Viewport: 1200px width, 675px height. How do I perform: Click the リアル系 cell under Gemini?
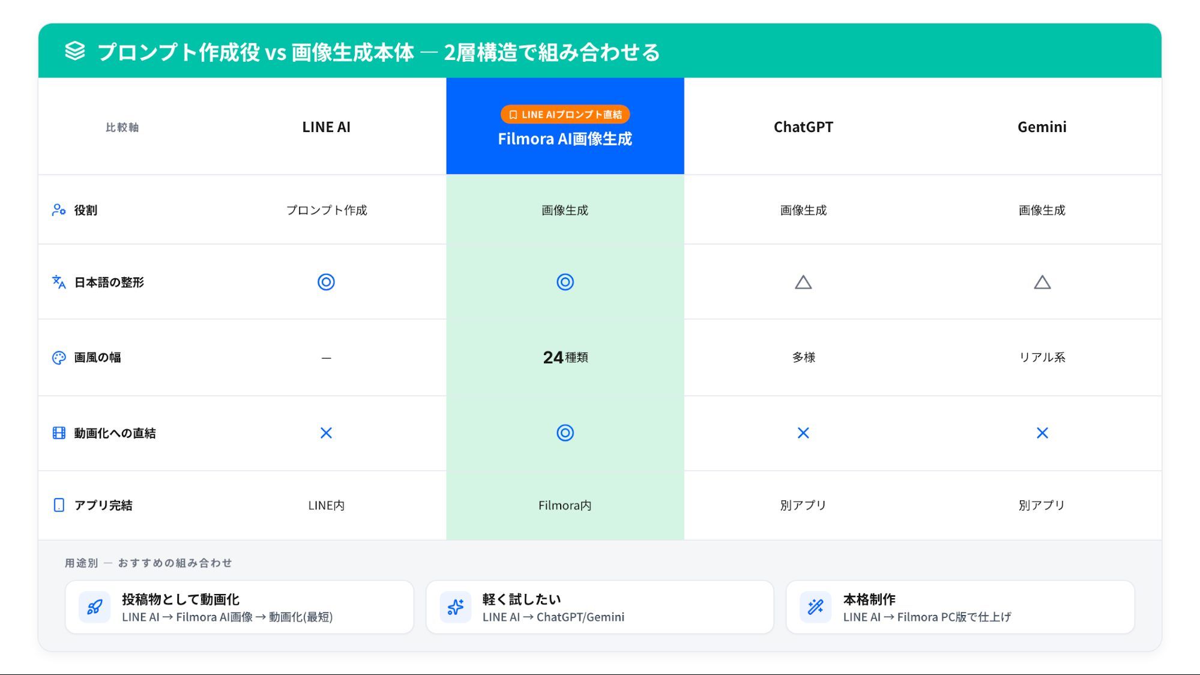point(1042,358)
